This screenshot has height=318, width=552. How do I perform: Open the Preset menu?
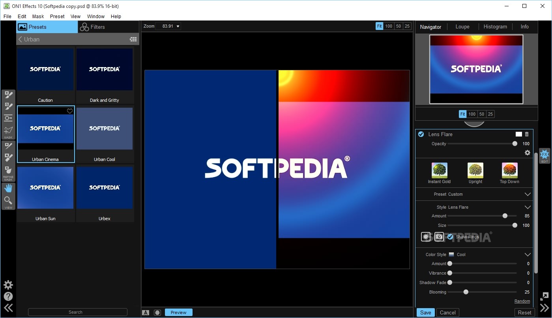tap(57, 16)
